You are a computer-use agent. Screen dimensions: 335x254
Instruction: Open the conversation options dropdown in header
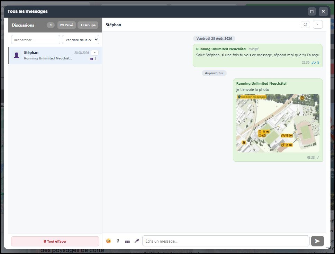(318, 25)
